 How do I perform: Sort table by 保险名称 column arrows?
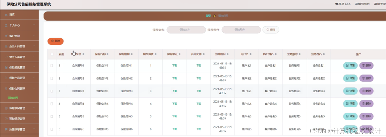pos(108,54)
